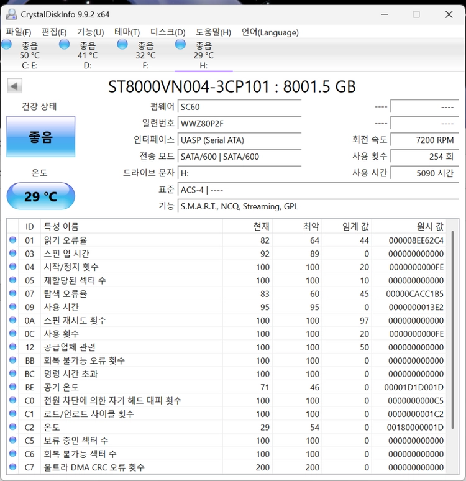Open the 기능(U) menu
The width and height of the screenshot is (466, 481).
(90, 32)
